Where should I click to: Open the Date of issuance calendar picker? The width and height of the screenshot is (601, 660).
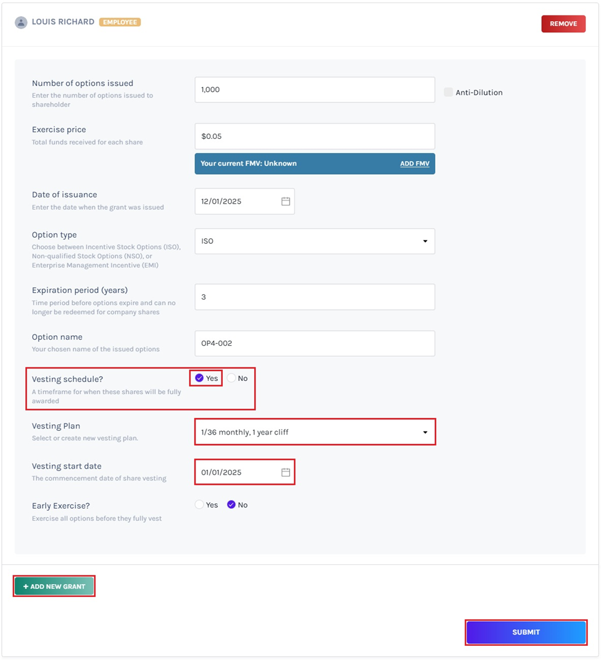click(x=285, y=201)
